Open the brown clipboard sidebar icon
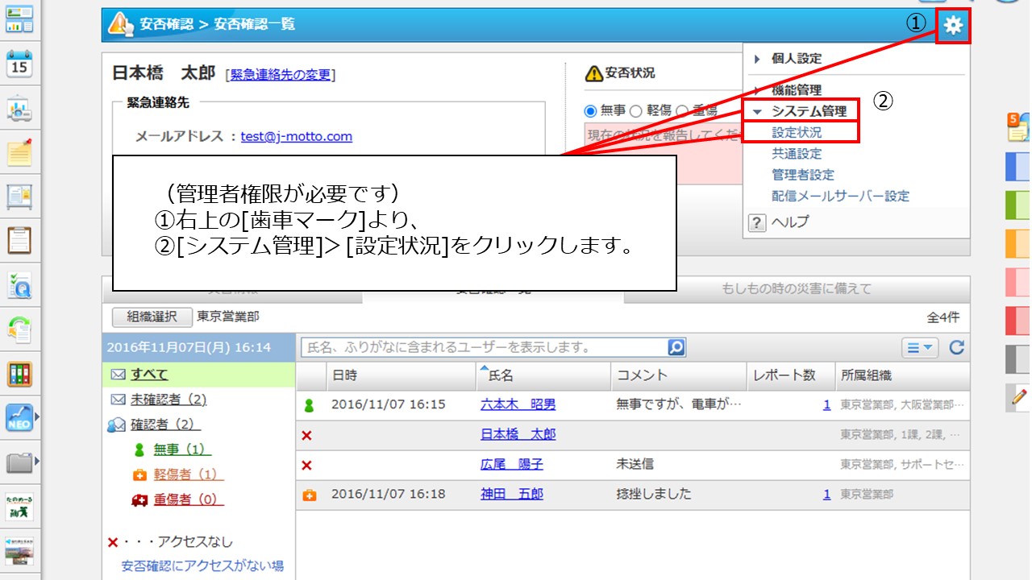Viewport: 1032px width, 580px height. pos(19,241)
